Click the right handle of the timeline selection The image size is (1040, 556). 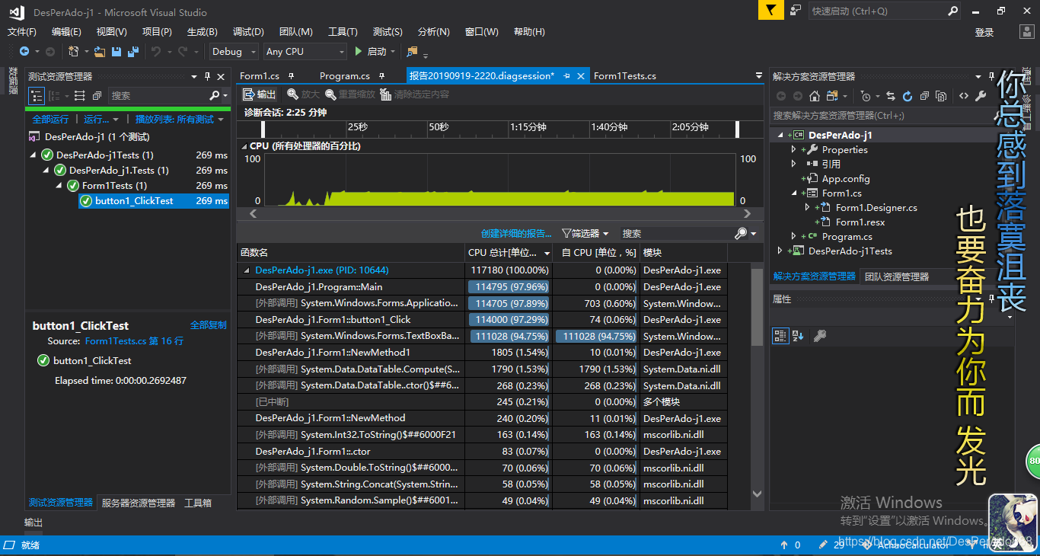pos(737,129)
